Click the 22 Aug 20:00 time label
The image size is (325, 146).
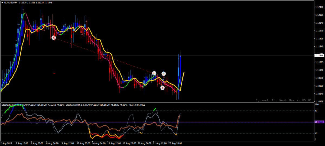175,143
